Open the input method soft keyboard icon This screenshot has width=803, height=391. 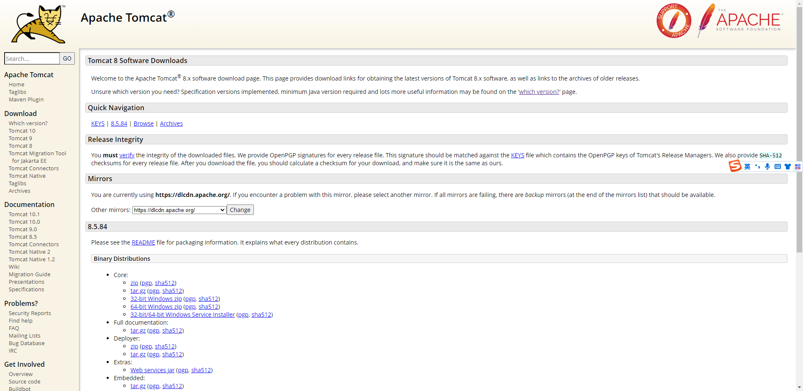(777, 166)
